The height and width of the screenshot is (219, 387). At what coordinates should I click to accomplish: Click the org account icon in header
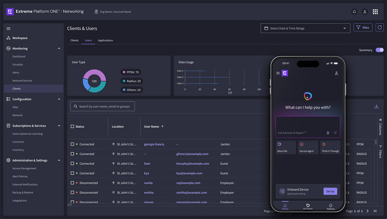[x=96, y=12]
